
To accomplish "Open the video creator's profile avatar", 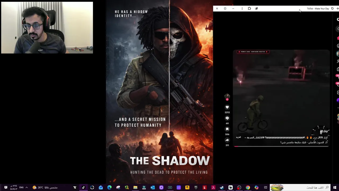I will 227,96.
